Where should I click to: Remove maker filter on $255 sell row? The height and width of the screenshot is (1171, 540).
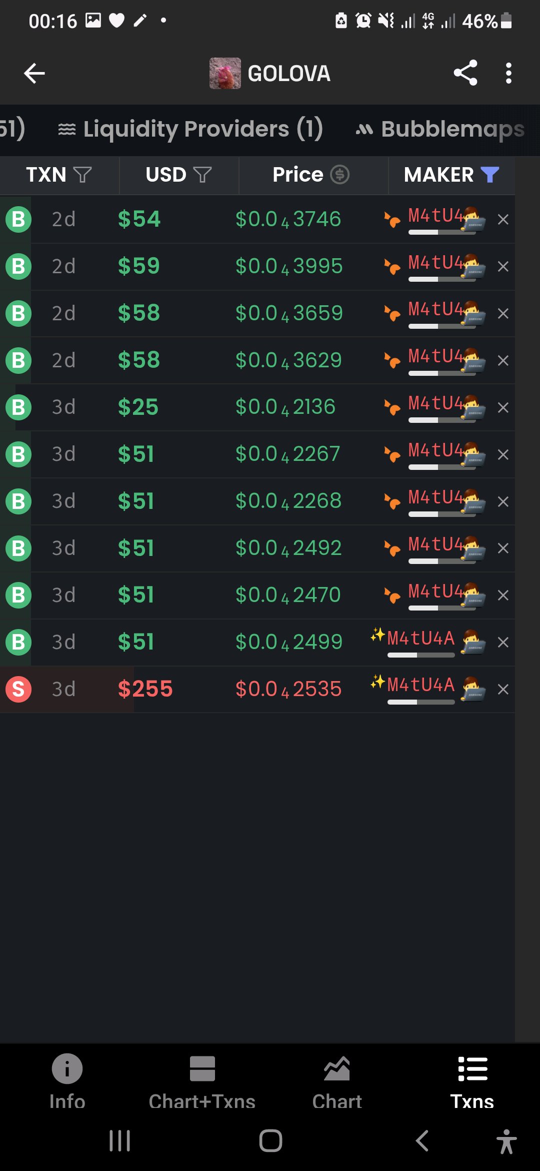[x=503, y=690]
